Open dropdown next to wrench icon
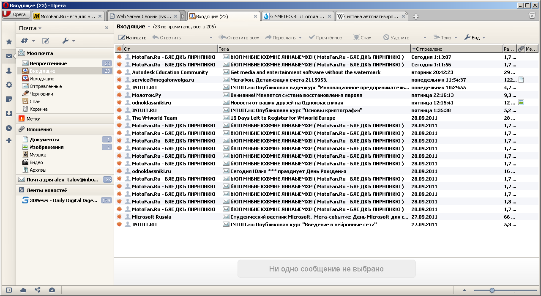 pyautogui.click(x=74, y=41)
